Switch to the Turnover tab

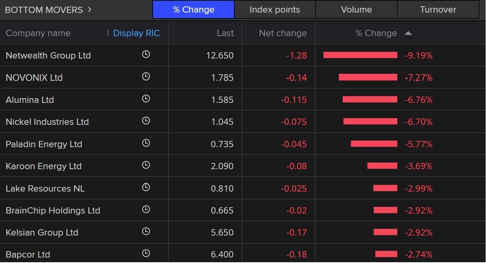coord(438,10)
